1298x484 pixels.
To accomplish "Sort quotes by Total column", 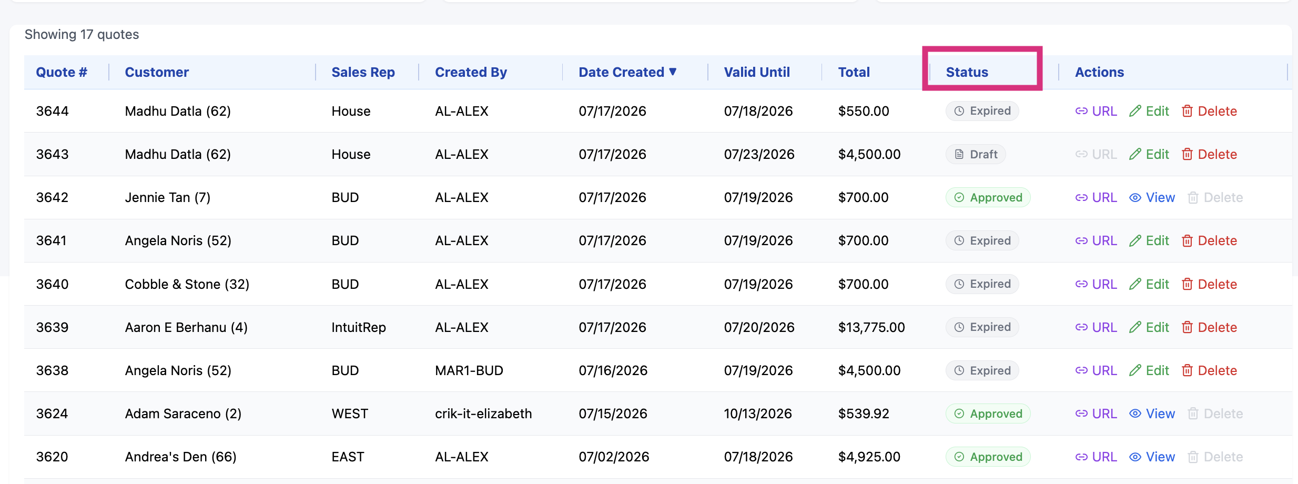I will pyautogui.click(x=854, y=72).
